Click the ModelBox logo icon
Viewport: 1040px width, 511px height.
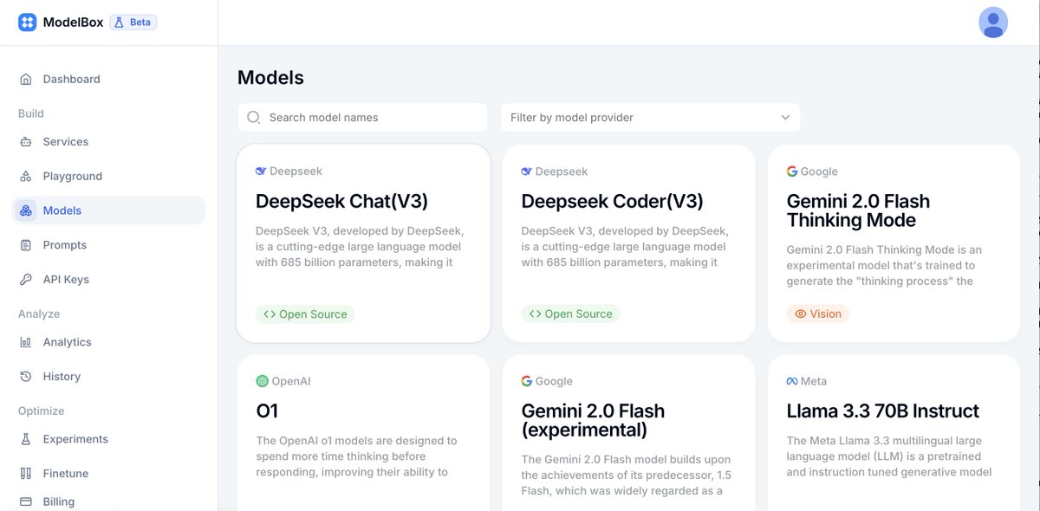pyautogui.click(x=28, y=23)
